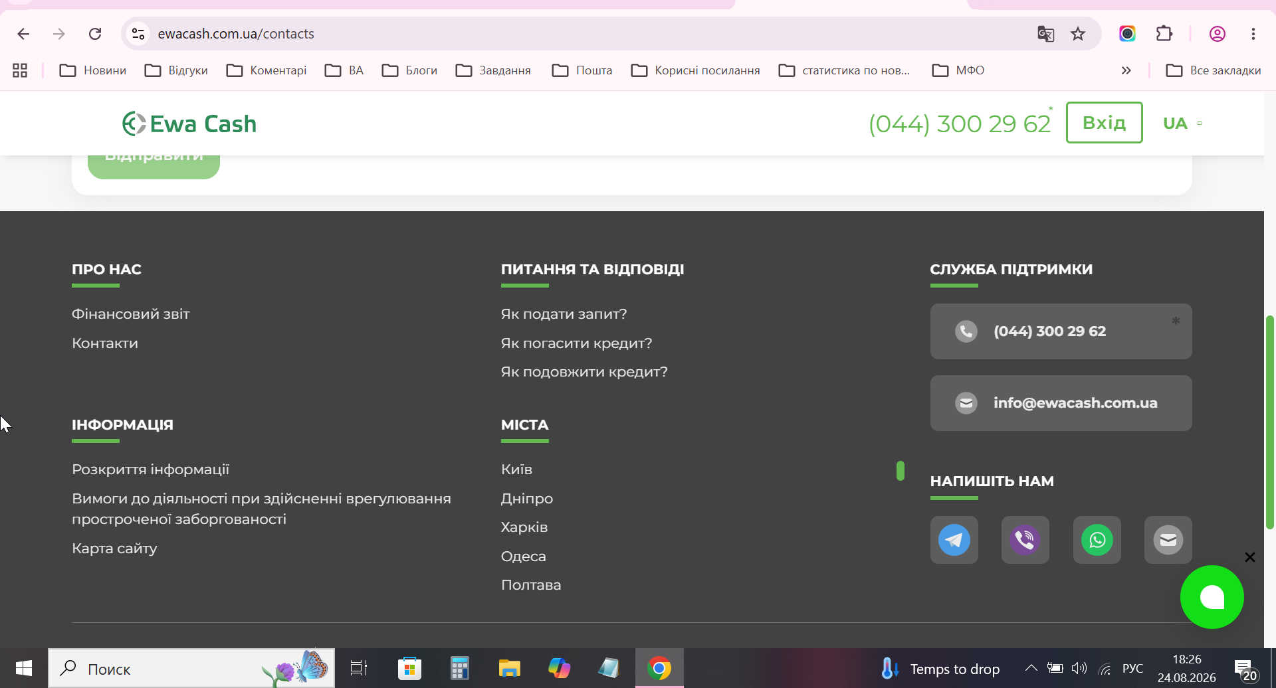This screenshot has height=688, width=1276.
Task: Open Calculator from the taskbar
Action: pos(459,668)
